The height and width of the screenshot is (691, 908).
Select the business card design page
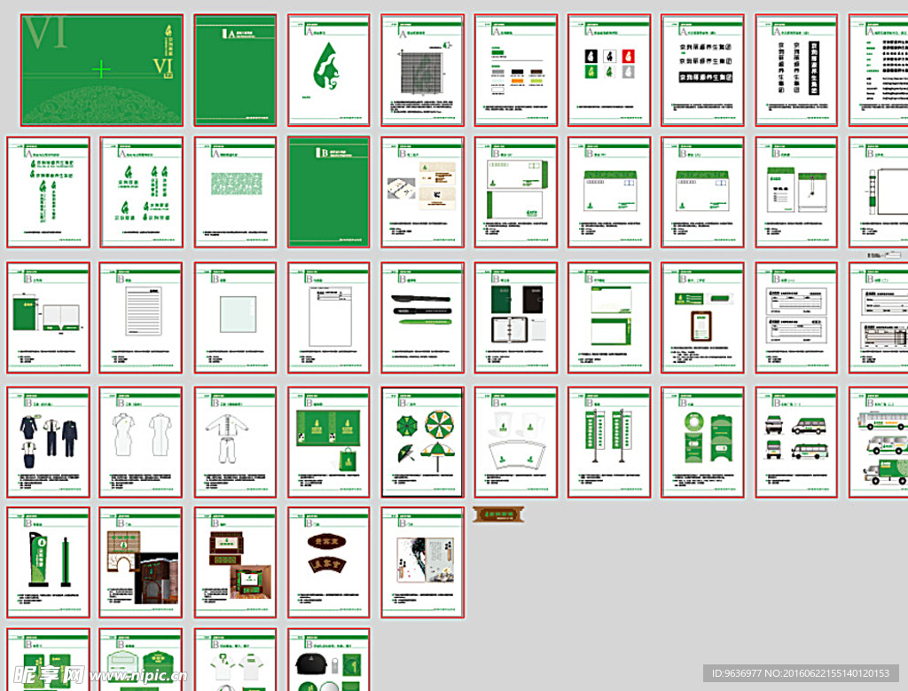click(422, 192)
